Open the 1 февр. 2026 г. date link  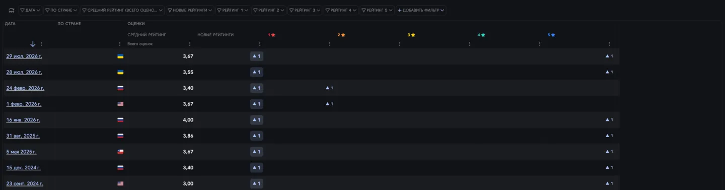(24, 104)
